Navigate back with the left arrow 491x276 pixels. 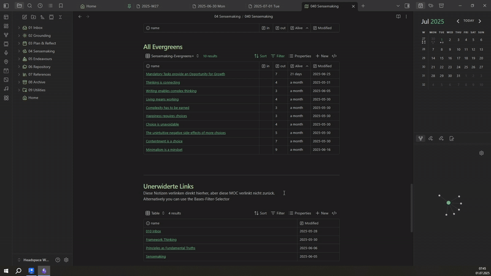tap(80, 17)
